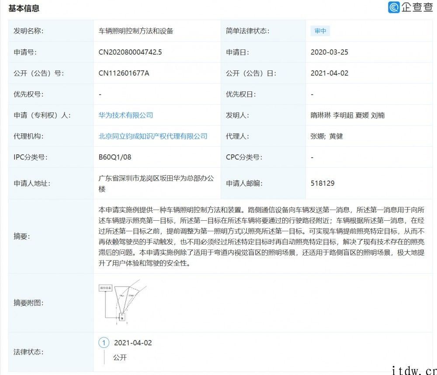Click the 审中 legal status tag
The height and width of the screenshot is (375, 437).
click(x=320, y=31)
